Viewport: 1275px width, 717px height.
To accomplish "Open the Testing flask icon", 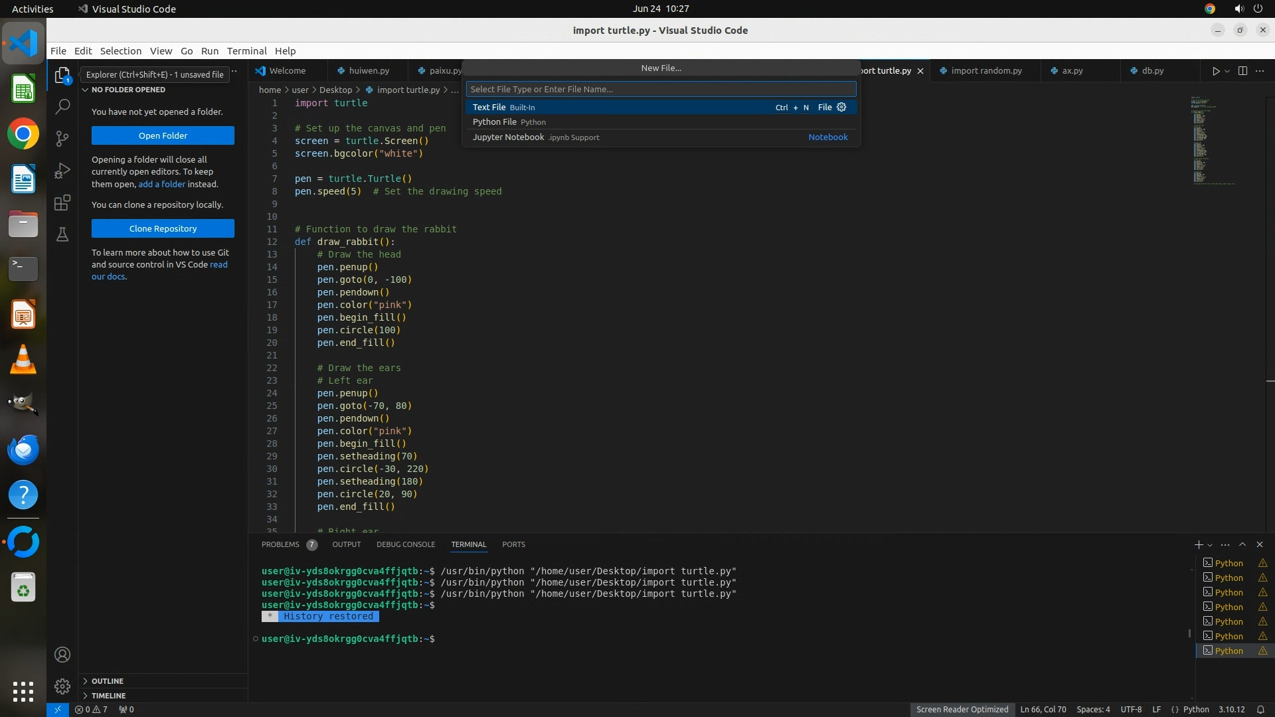I will (62, 234).
